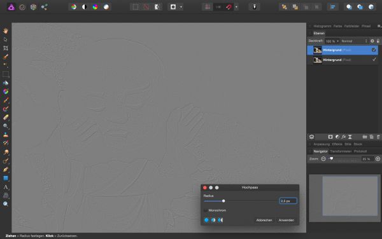
Task: Open the Quick Mask dropdown arrow
Action: coord(181,7)
